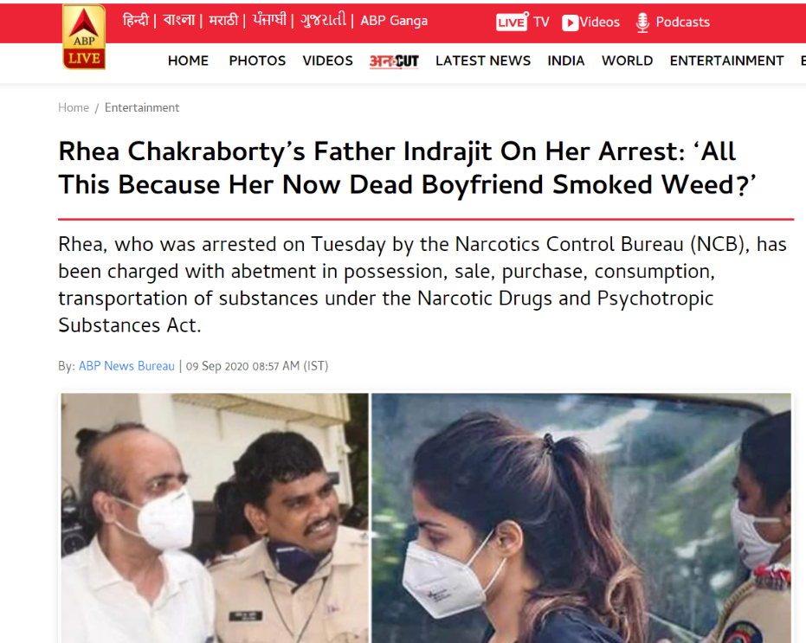Click the Entertainment breadcrumb link

[x=142, y=107]
